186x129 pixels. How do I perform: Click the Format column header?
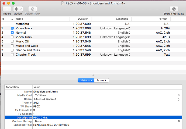[x=151, y=19]
